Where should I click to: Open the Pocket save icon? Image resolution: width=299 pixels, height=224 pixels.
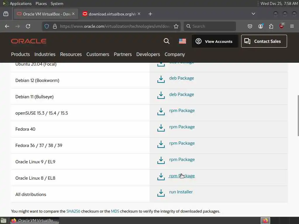point(250,26)
